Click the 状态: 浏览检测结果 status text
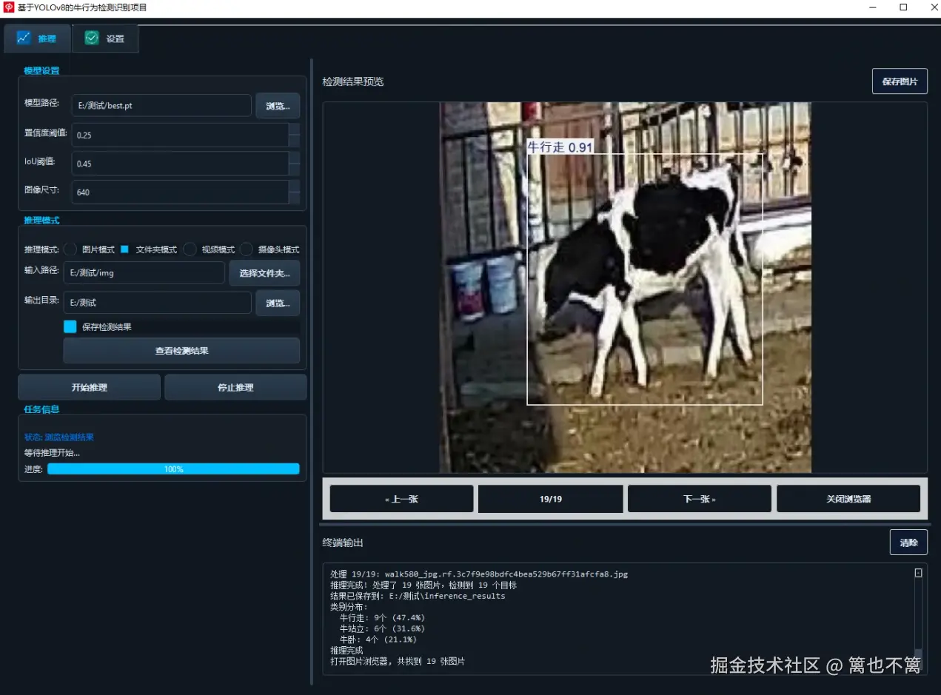 pyautogui.click(x=58, y=437)
